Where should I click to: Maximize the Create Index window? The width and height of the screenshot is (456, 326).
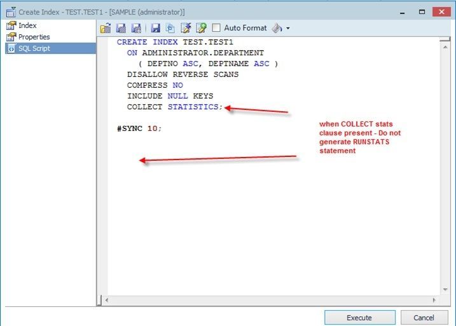click(x=422, y=12)
